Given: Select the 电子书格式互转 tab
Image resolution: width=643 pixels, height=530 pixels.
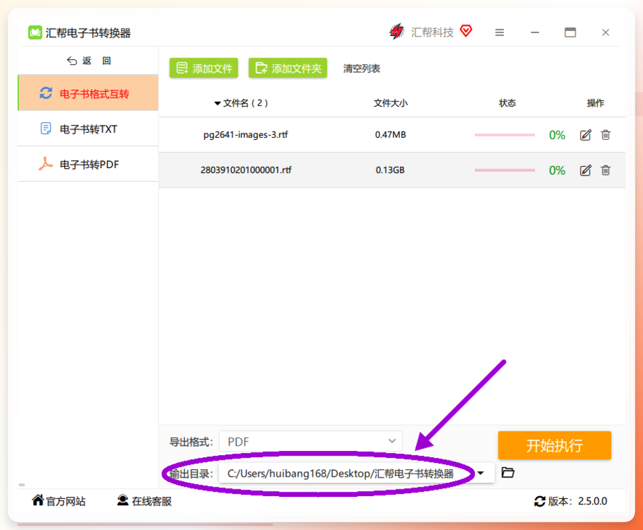Looking at the screenshot, I should [x=88, y=93].
